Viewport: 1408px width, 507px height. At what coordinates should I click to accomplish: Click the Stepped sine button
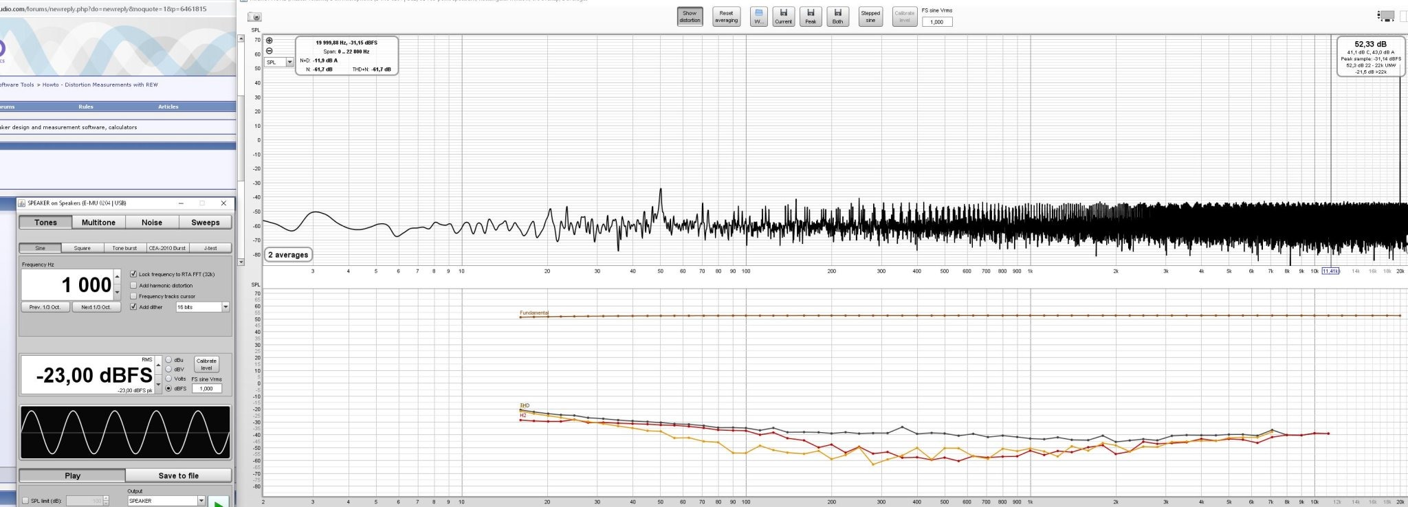pos(870,16)
